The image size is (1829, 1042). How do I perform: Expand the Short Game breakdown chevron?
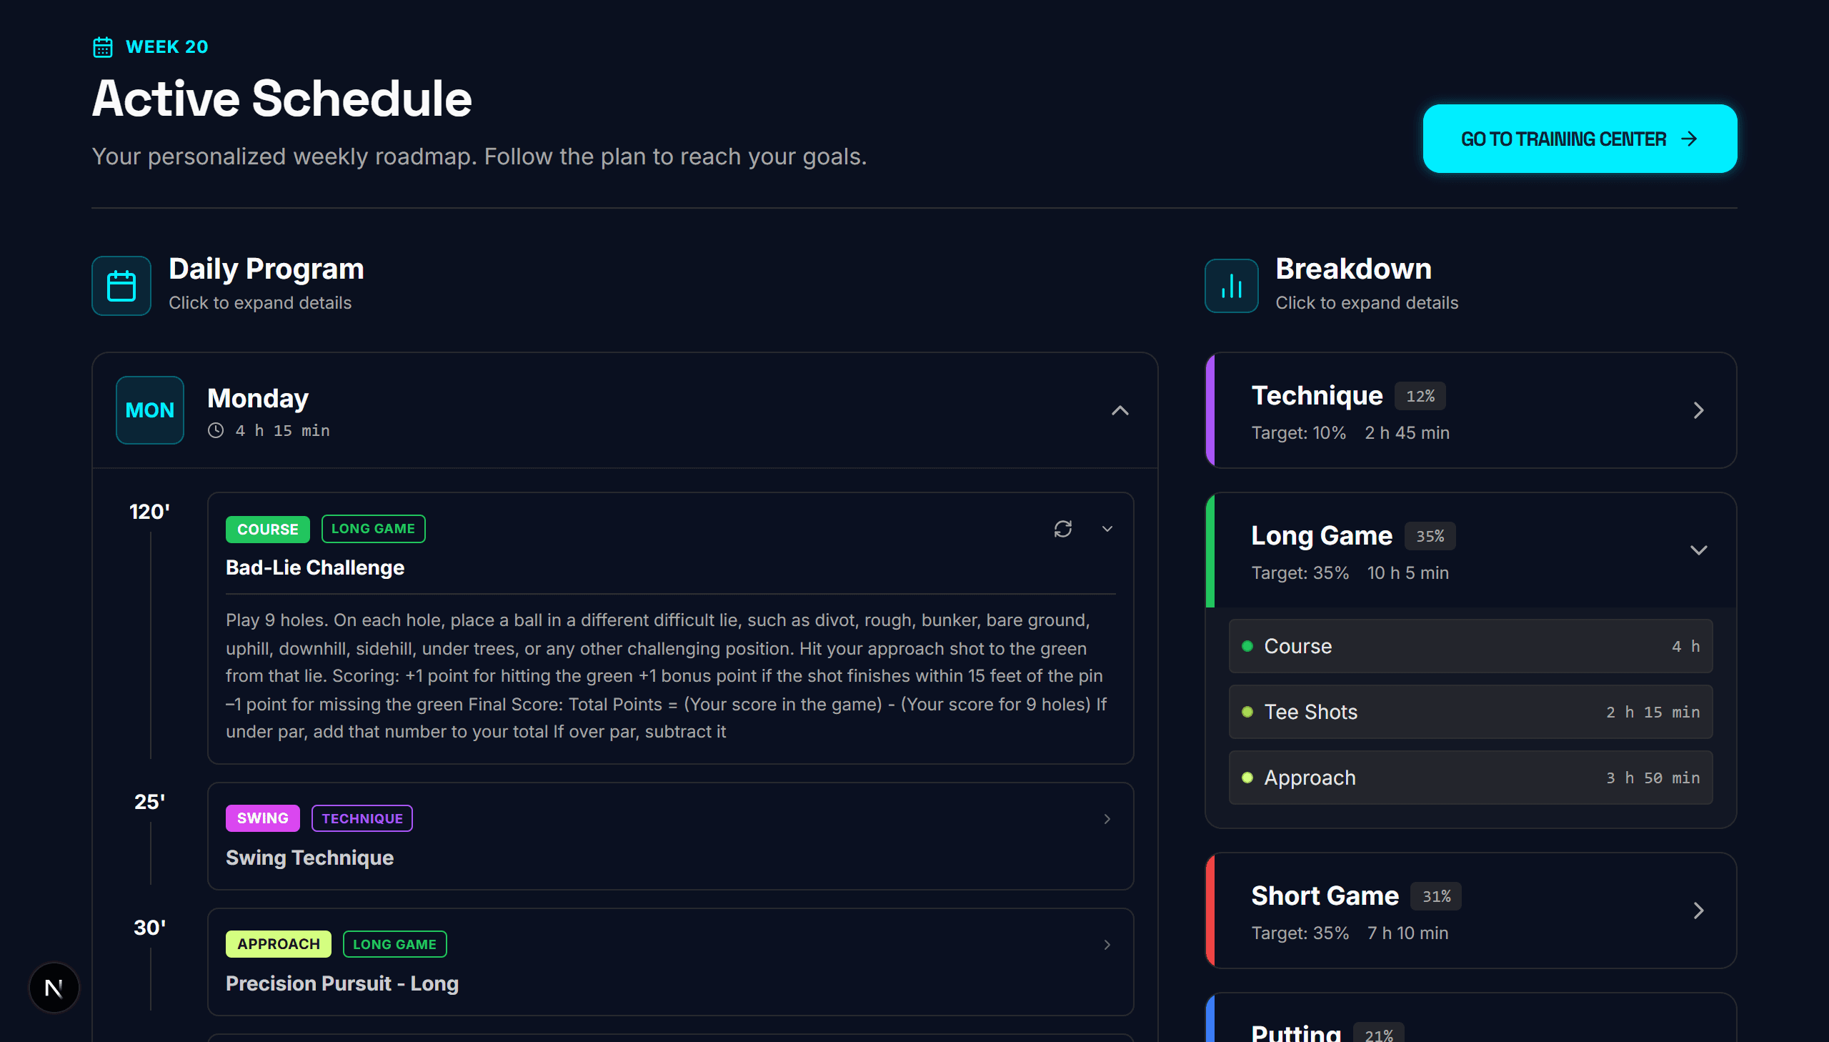(x=1698, y=910)
